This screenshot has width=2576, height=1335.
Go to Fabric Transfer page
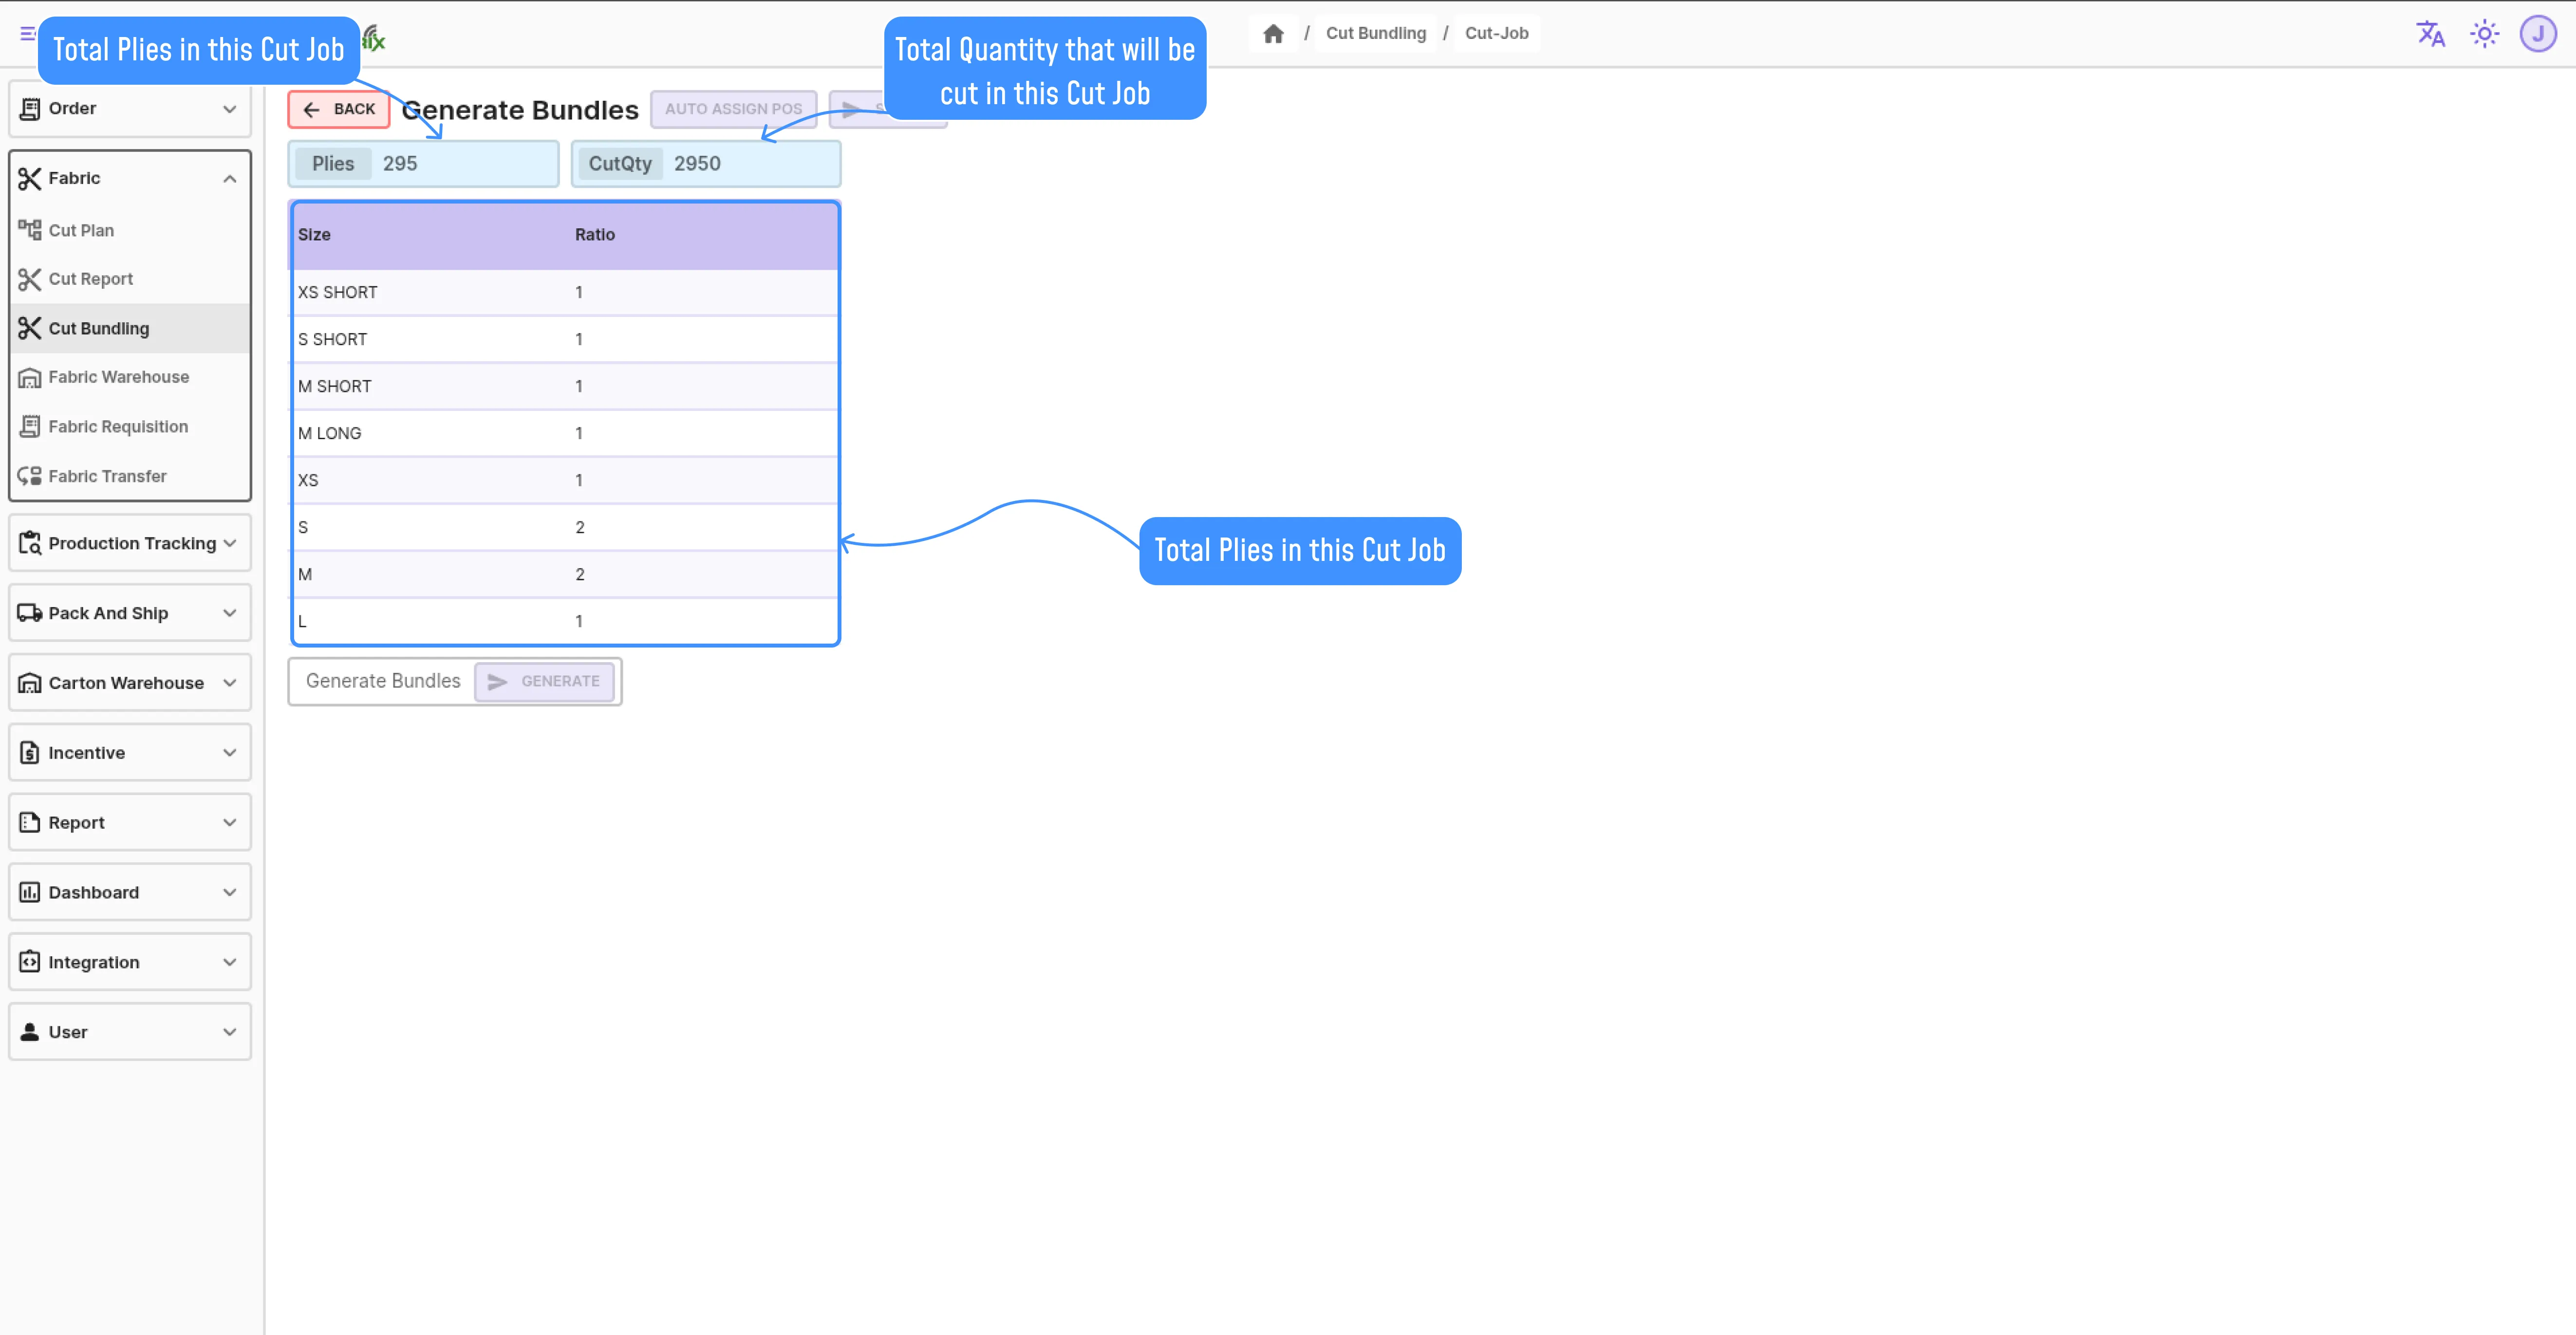[107, 476]
